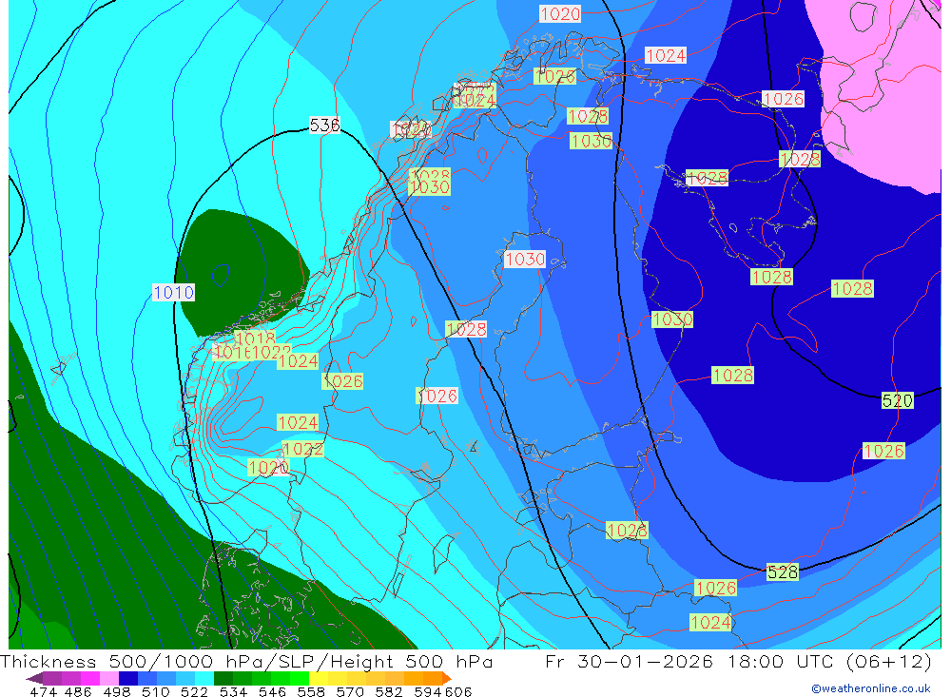This screenshot has height=697, width=951.
Task: Pick the first bright yellow legend swatch
Action: coord(319,678)
